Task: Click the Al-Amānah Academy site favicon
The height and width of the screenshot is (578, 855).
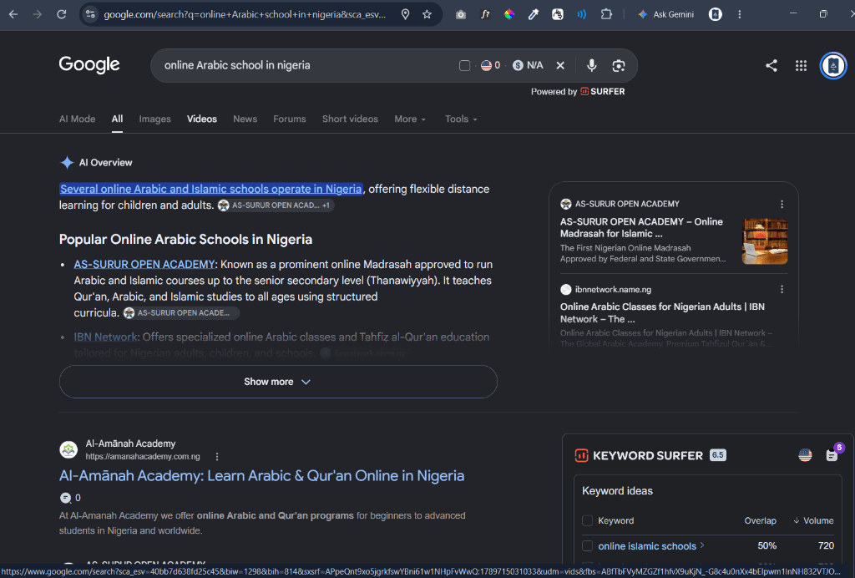Action: 68,450
